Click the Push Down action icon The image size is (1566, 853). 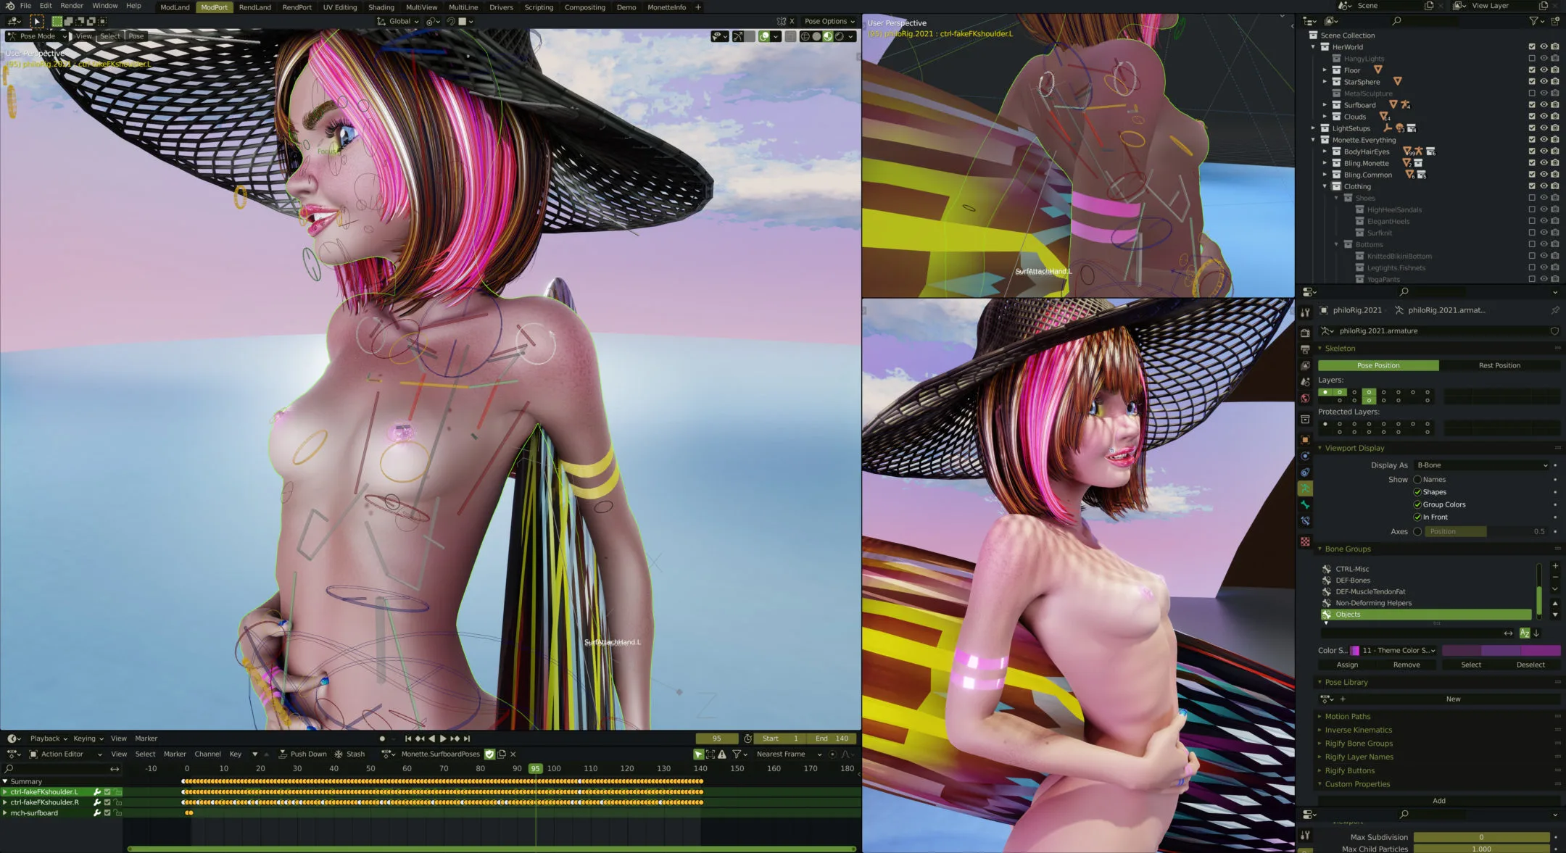click(283, 754)
